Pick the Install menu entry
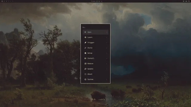This screenshot has height=107, width=191. point(95,58)
